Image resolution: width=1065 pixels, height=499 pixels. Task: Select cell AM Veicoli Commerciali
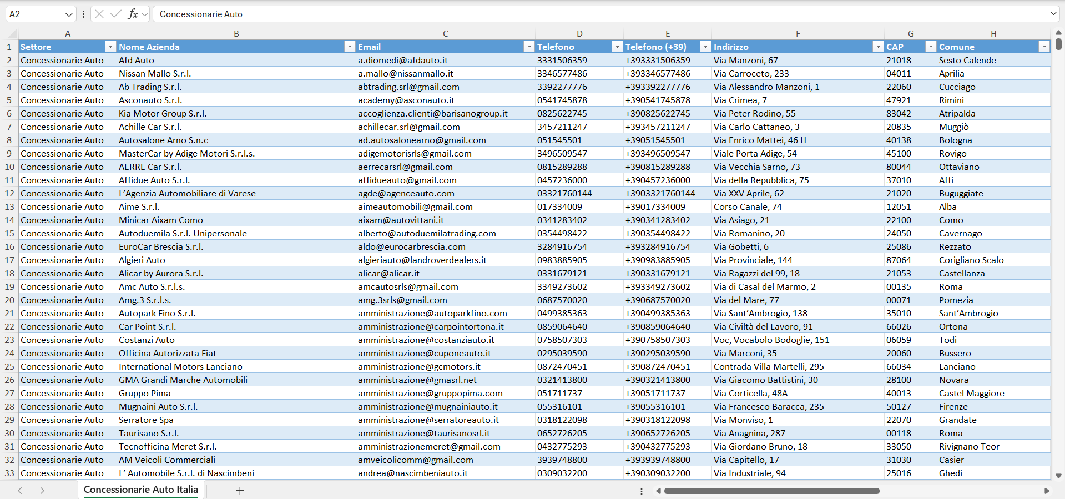tap(236, 460)
